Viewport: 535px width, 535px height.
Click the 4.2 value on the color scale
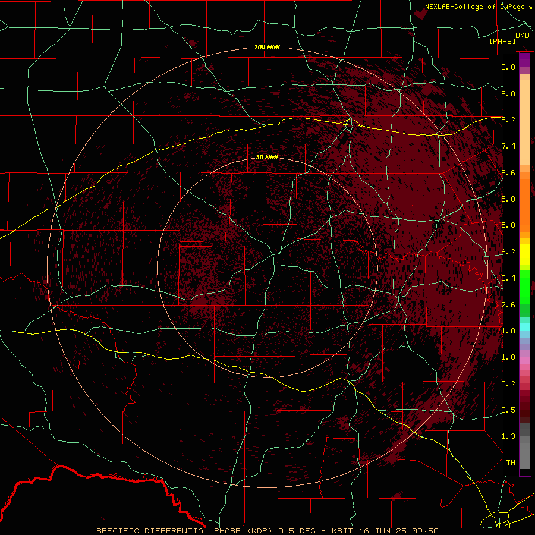pyautogui.click(x=508, y=252)
